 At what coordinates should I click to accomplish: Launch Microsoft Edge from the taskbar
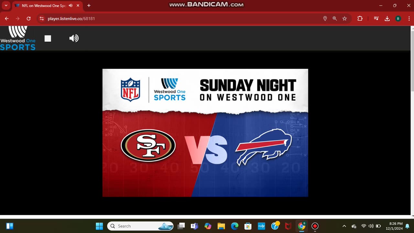tap(234, 226)
